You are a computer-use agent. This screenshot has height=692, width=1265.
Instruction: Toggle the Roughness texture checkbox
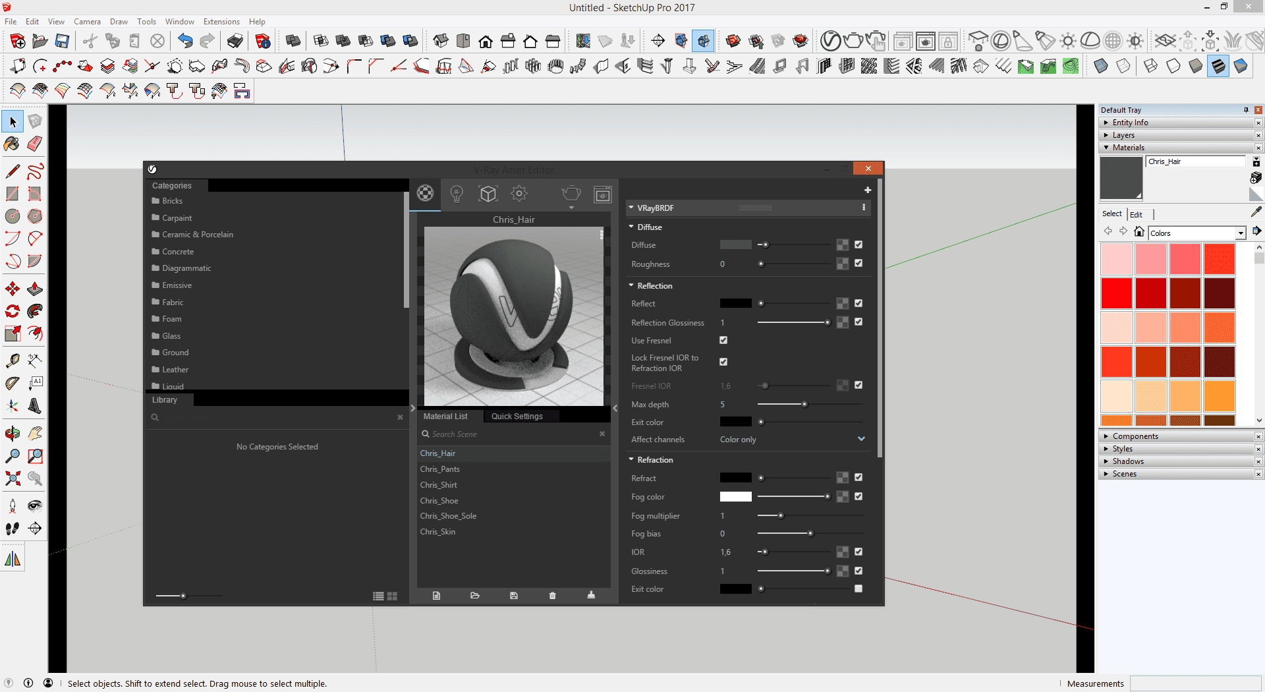tap(858, 263)
